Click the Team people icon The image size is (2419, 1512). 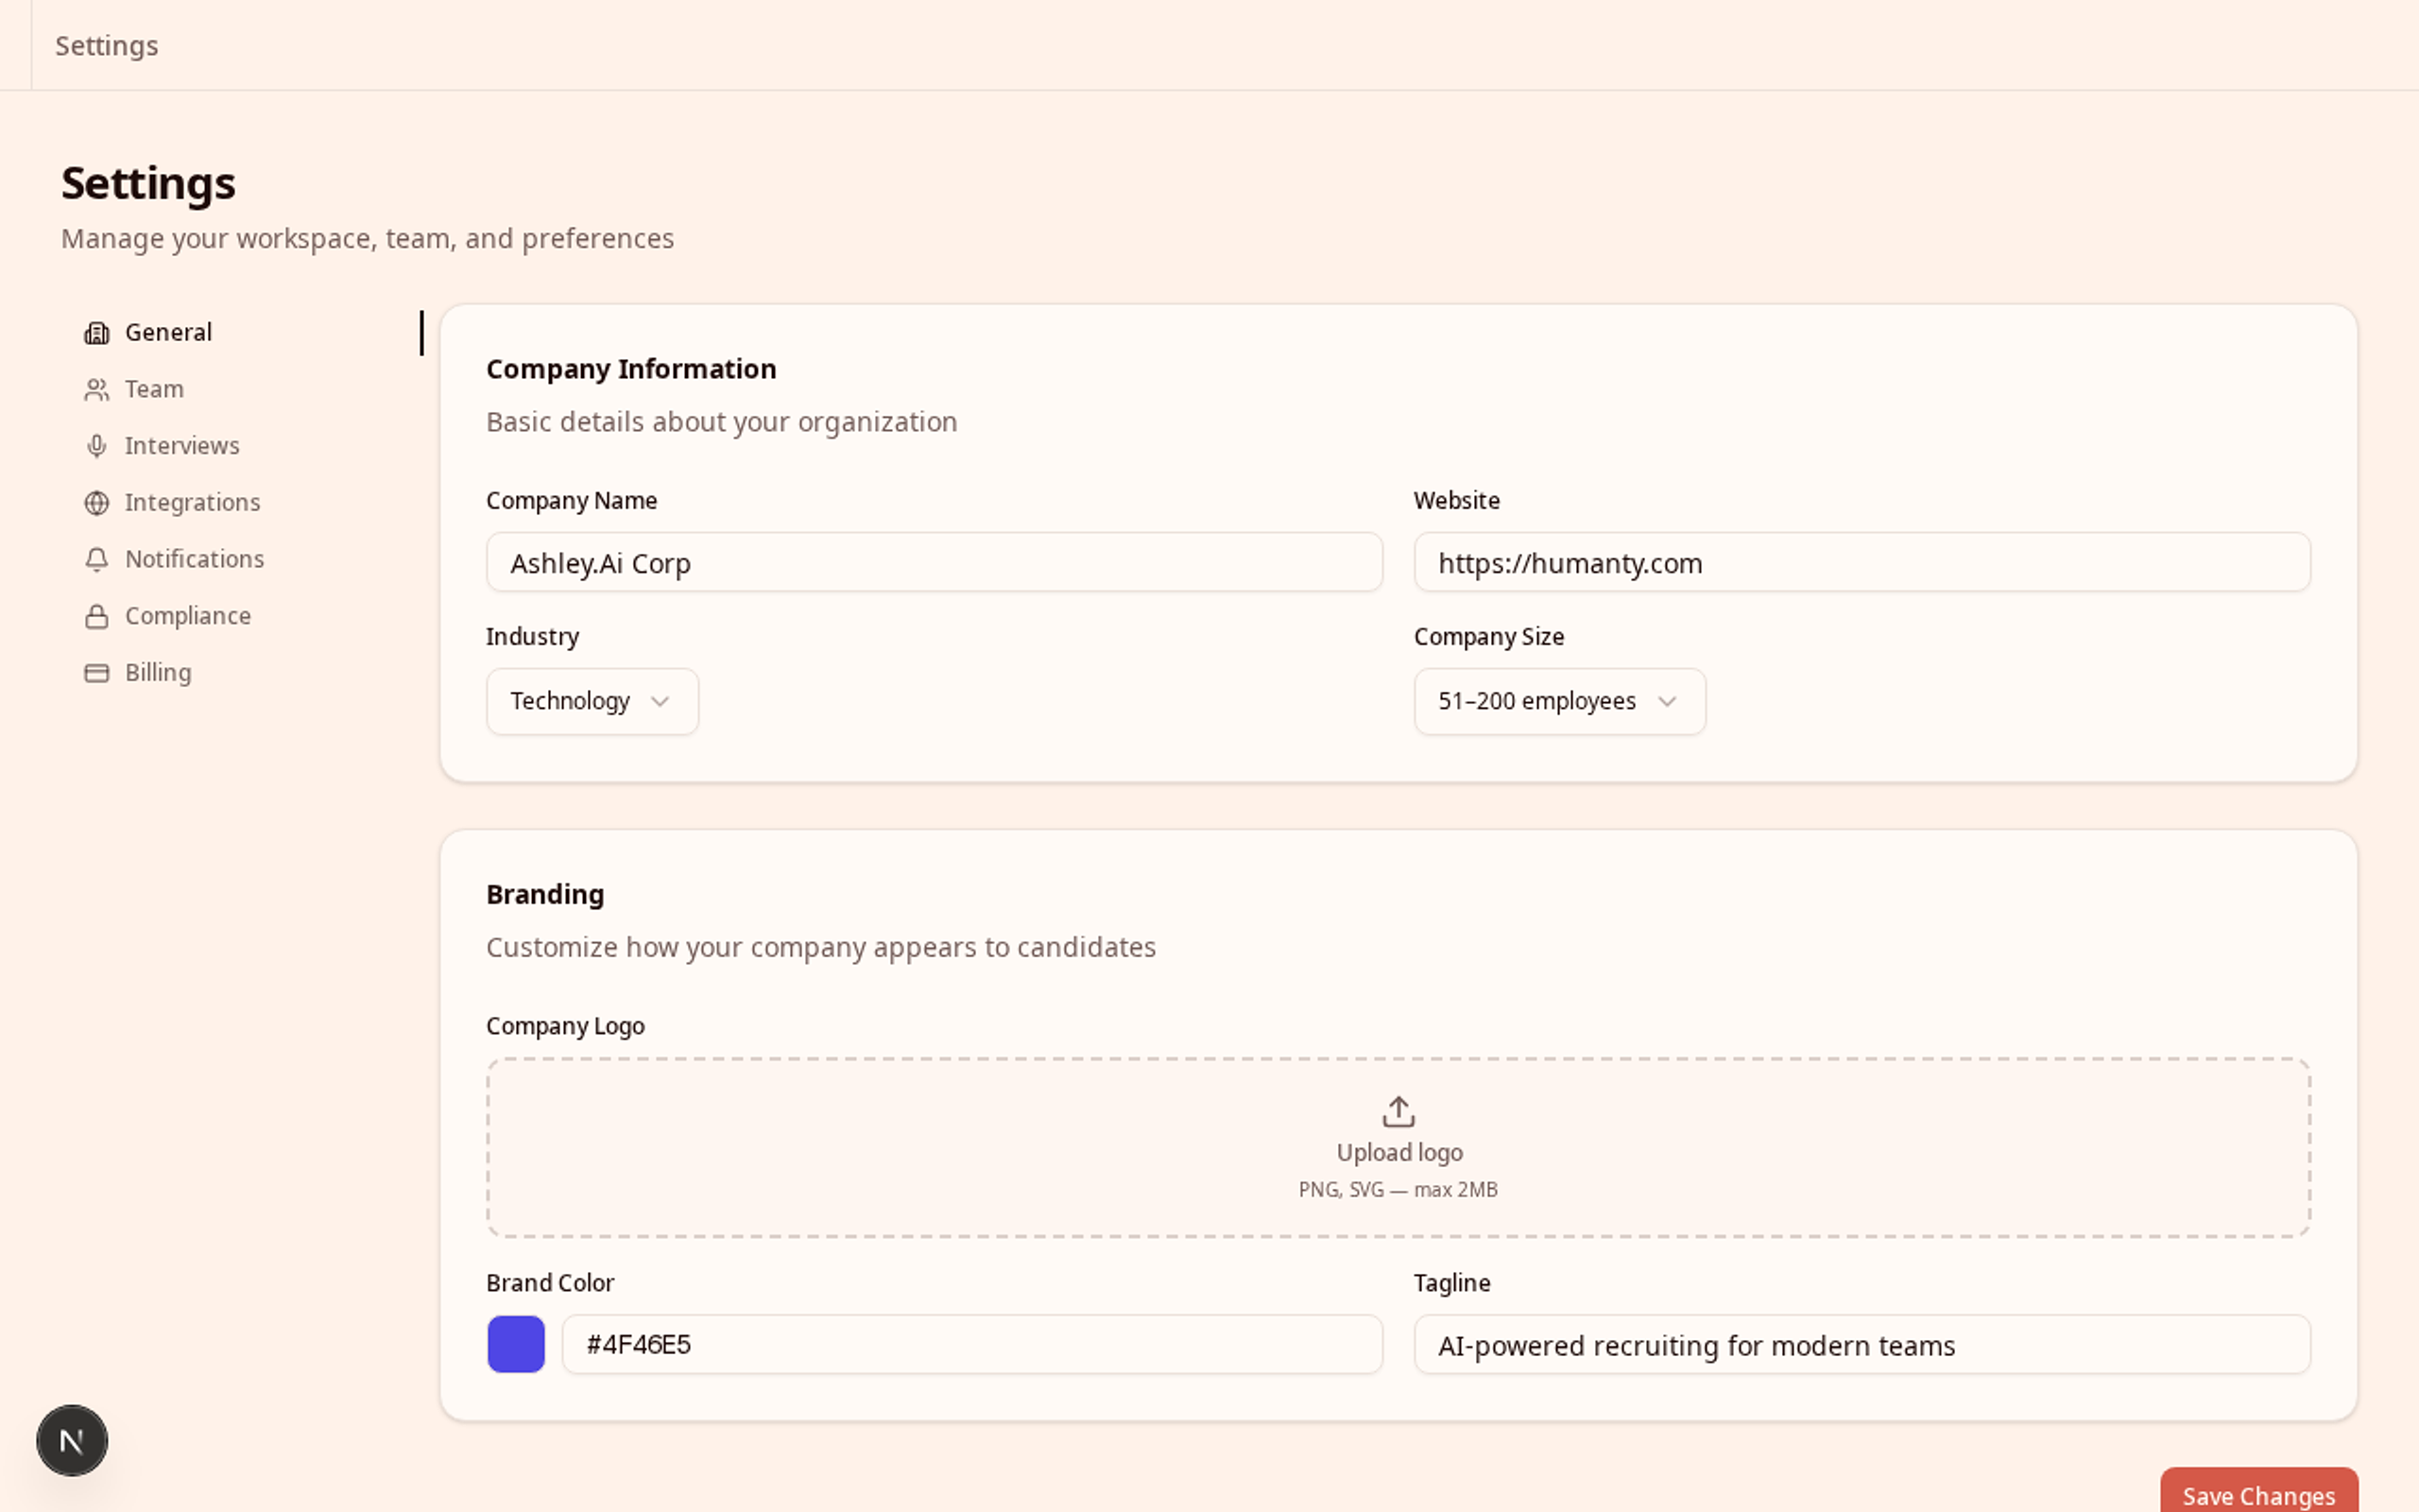coord(96,390)
